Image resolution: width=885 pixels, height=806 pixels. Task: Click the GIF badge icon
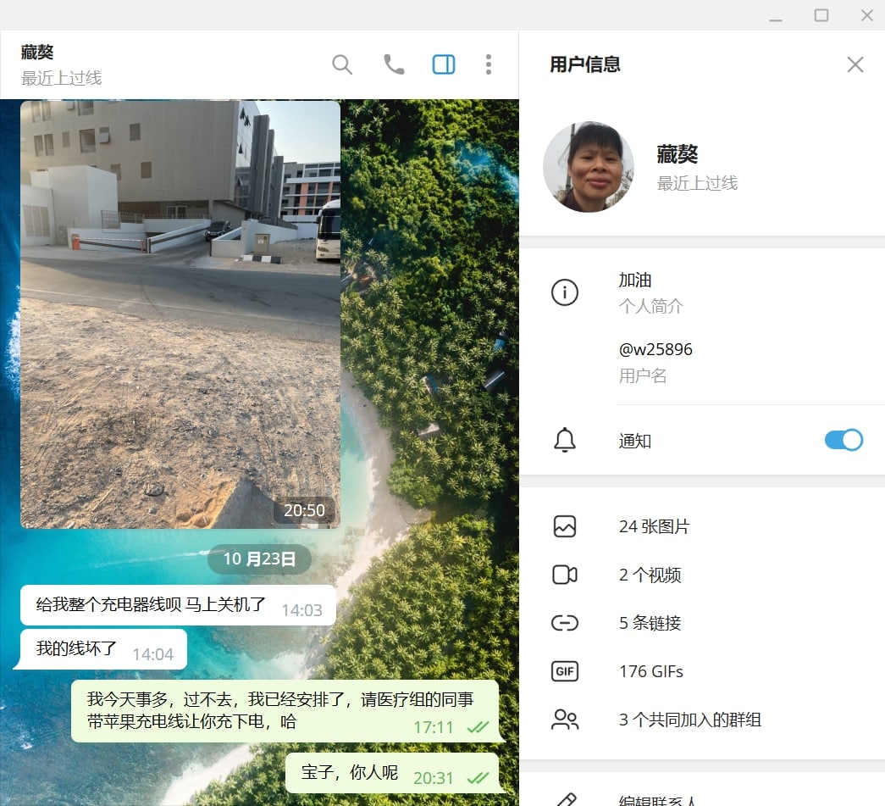564,671
